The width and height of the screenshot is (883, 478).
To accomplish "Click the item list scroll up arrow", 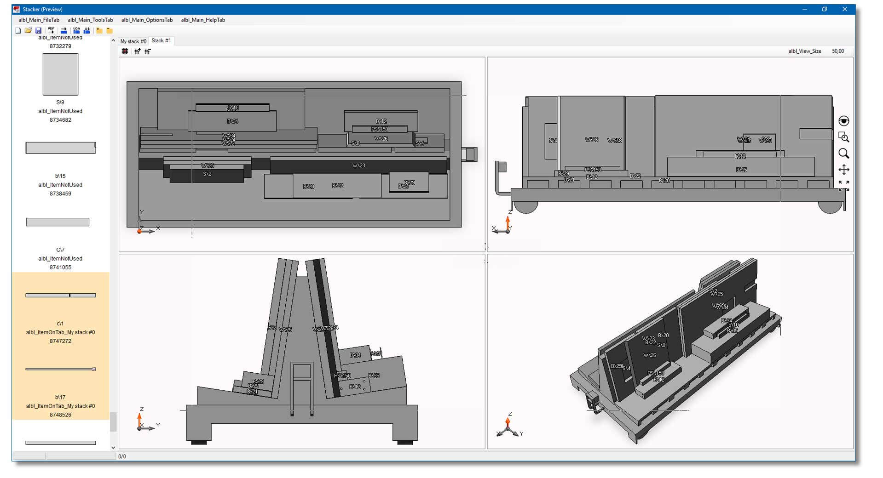I will [113, 40].
